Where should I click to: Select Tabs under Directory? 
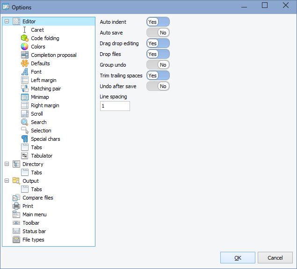(x=36, y=172)
